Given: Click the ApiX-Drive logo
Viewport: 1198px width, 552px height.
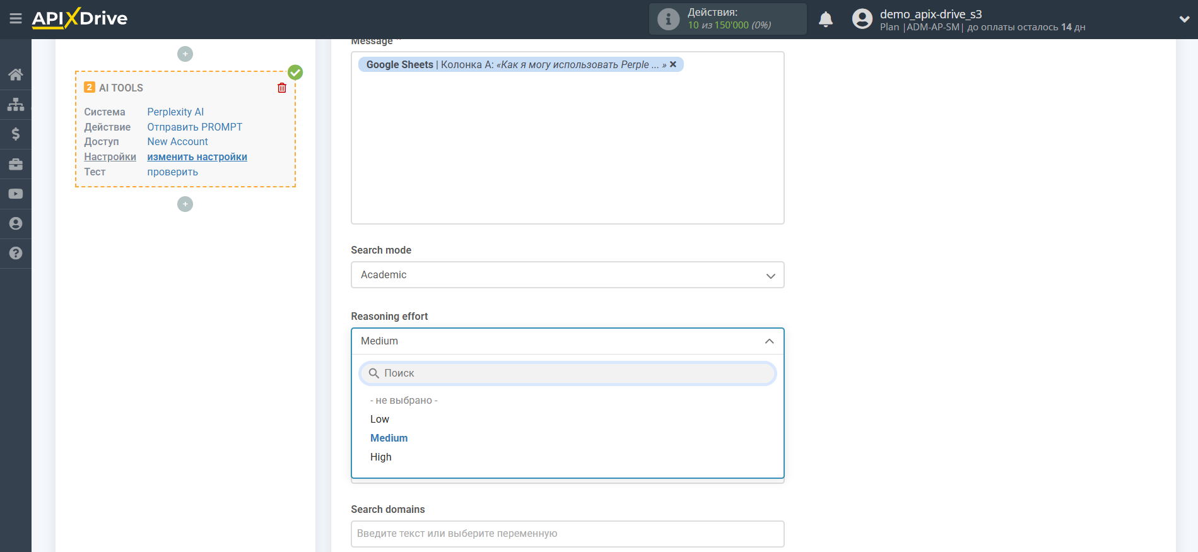Looking at the screenshot, I should tap(79, 18).
